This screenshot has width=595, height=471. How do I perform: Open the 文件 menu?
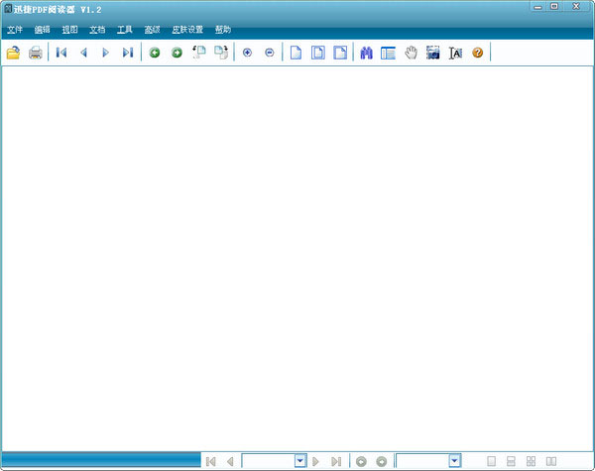(x=15, y=30)
